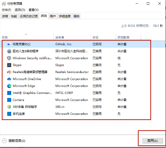Select the Intel® Graphics Comman... row name

tap(32, 93)
